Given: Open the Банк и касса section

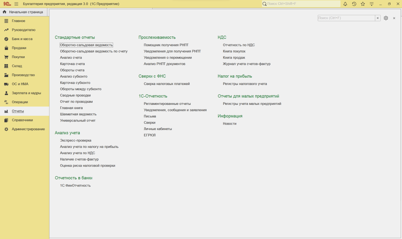Looking at the screenshot, I should (x=22, y=39).
